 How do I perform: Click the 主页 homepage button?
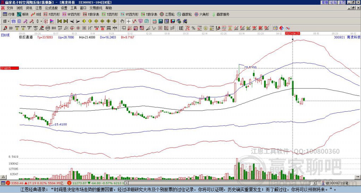pos(342,2)
